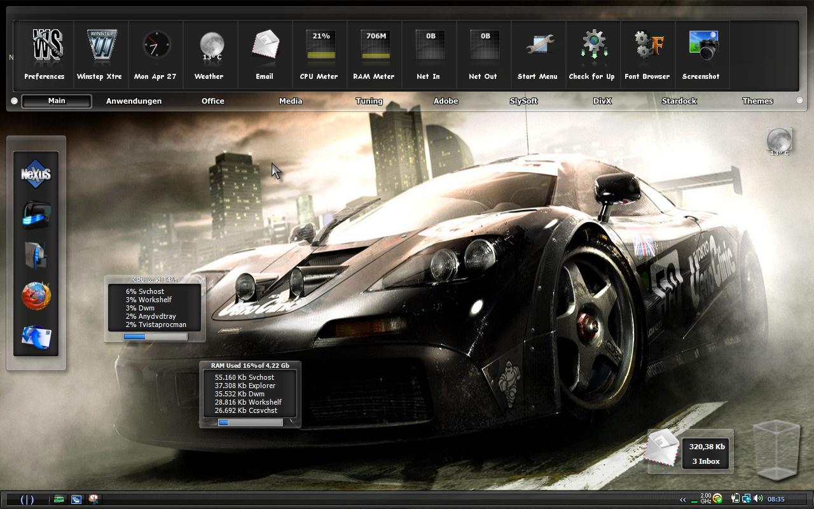Switch to the Tuning tab
Screen dimensions: 814x509
pos(369,101)
